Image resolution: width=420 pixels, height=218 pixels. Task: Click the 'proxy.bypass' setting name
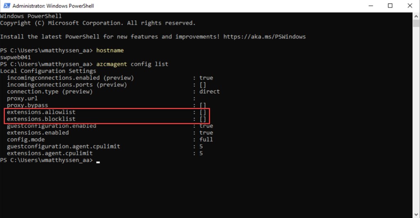point(27,105)
